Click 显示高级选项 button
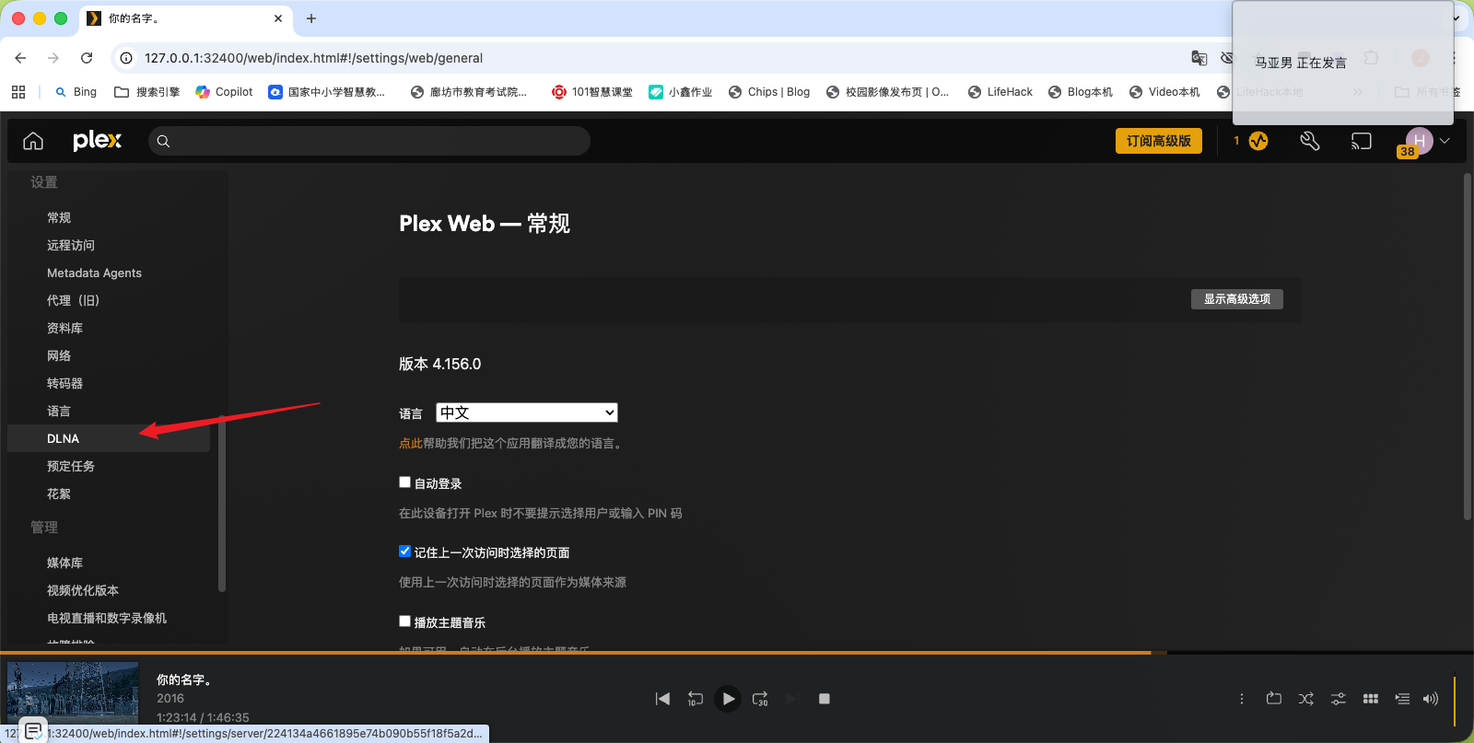 click(1237, 299)
